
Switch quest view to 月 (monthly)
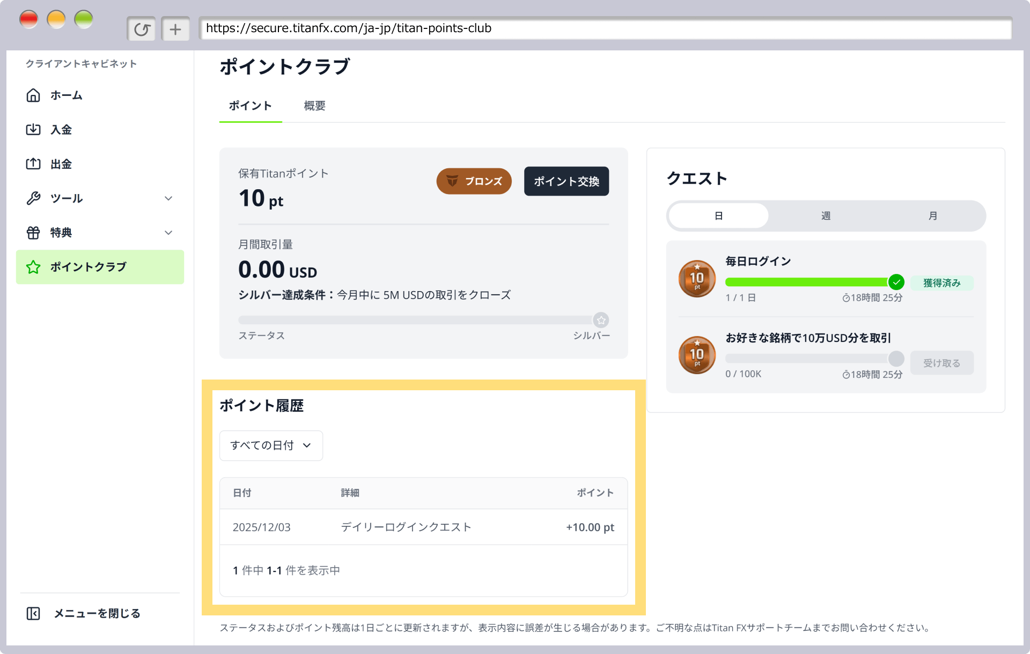pyautogui.click(x=932, y=215)
